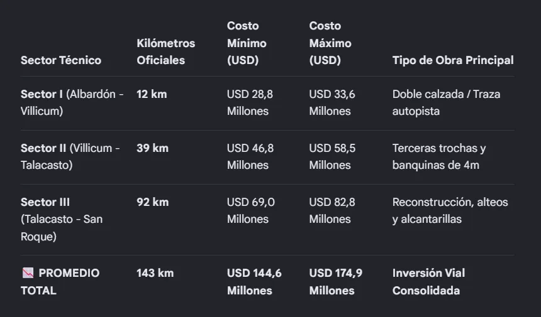Viewport: 541px width, 317px height.
Task: Click Sector III Talacasto - San Roque cell
Action: coord(62,219)
